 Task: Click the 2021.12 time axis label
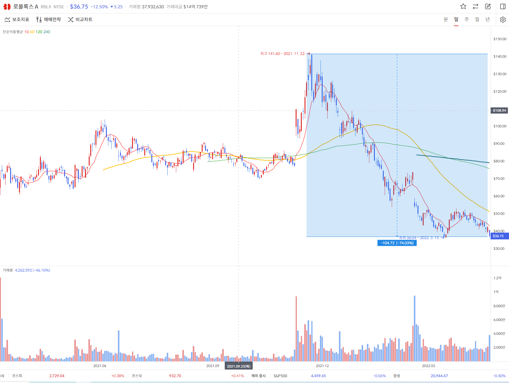click(x=322, y=366)
